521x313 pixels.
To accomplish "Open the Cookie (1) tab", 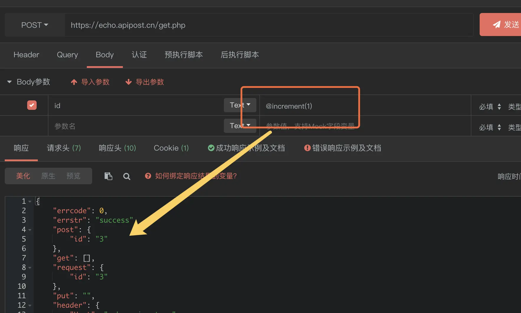I will pos(171,148).
